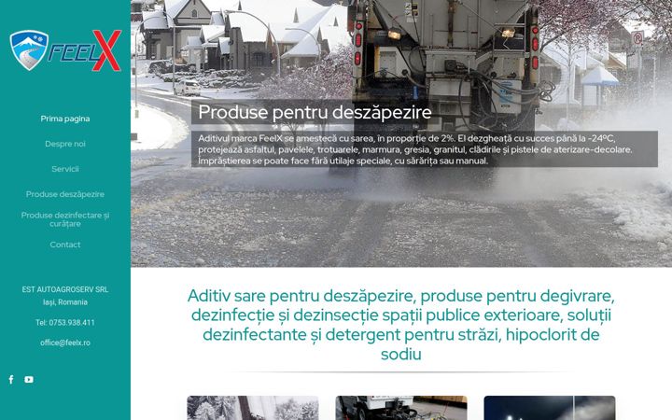
Task: Click the company name EST AUTOAGROSERV SRL
Action: coord(65,289)
